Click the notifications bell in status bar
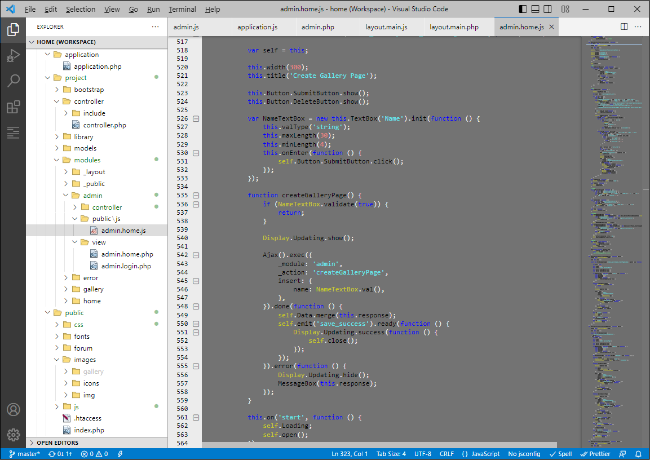 tap(639, 454)
